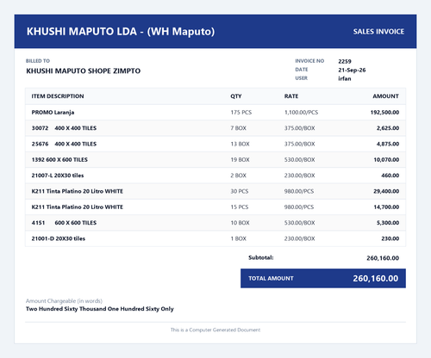Click the DATE label
The height and width of the screenshot is (358, 431).
(x=302, y=70)
